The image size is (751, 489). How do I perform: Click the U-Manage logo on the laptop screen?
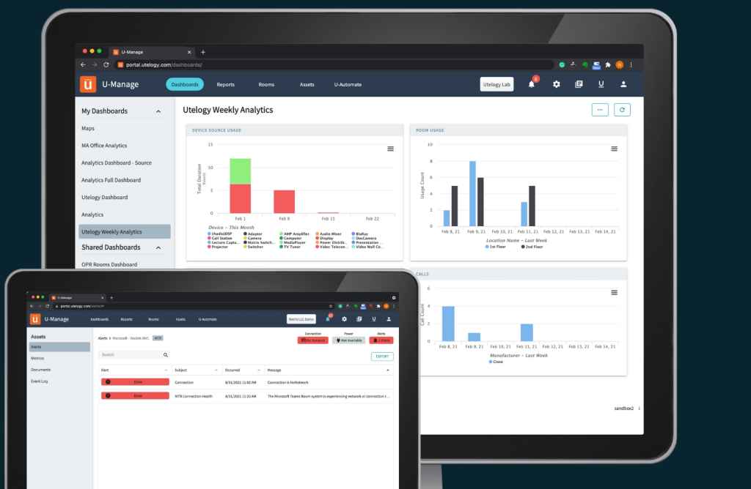click(35, 319)
